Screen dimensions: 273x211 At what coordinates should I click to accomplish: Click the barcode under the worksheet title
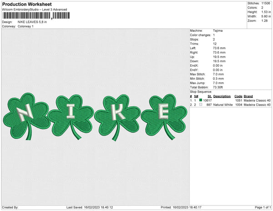[36, 15]
